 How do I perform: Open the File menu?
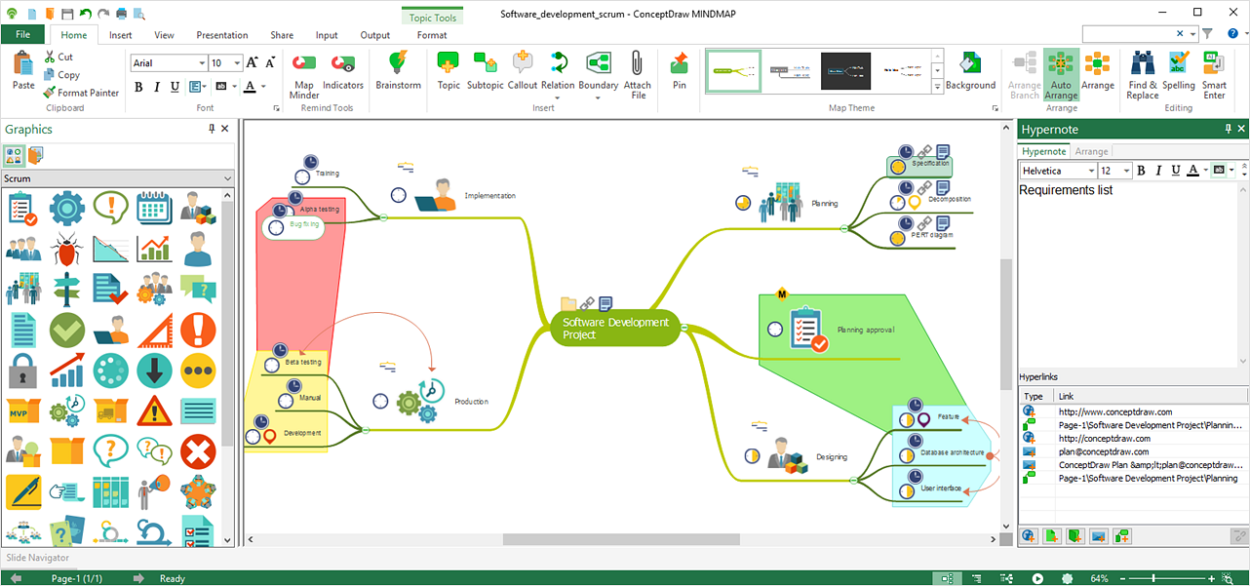pos(23,35)
